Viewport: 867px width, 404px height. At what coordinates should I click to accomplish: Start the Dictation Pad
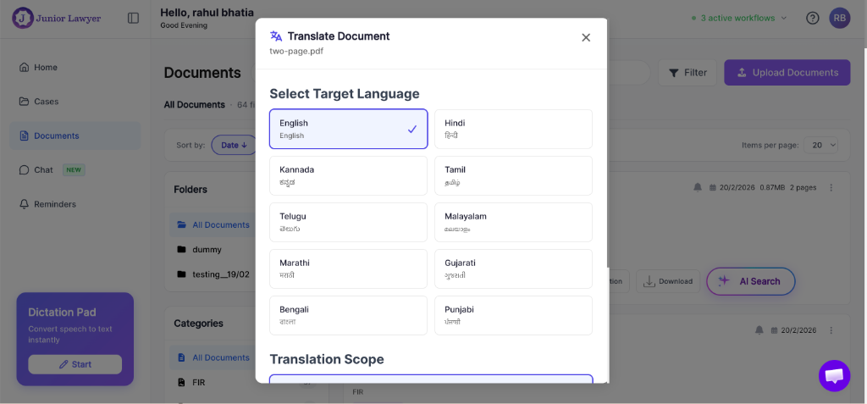coord(75,364)
